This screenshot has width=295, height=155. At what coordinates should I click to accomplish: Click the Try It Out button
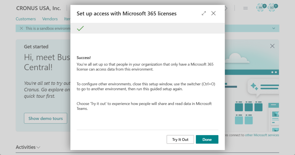coord(180,139)
